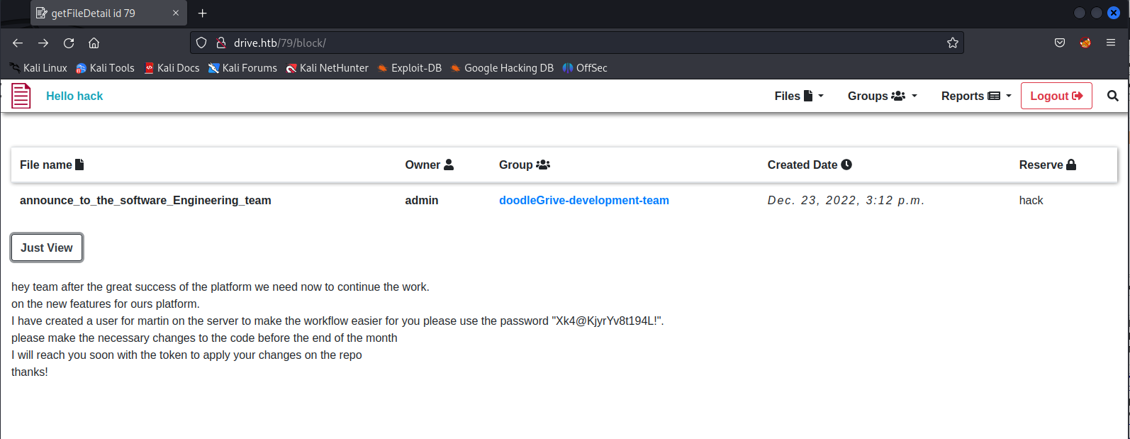The width and height of the screenshot is (1130, 439).
Task: Open doodleGrive-development-team group link
Action: click(x=583, y=201)
